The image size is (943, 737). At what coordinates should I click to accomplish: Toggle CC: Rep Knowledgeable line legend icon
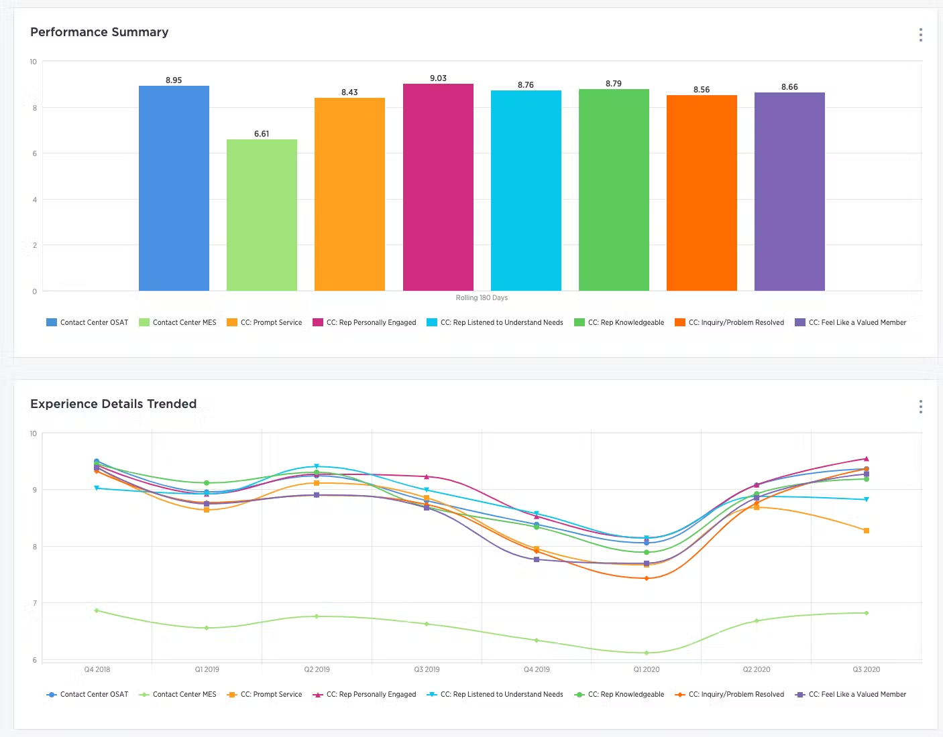coord(579,695)
